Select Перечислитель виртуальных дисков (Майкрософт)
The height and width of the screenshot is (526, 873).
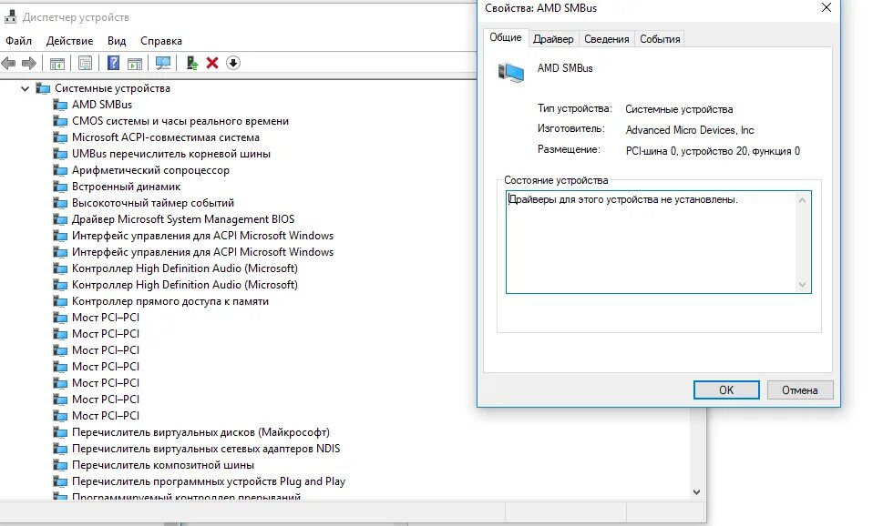200,432
